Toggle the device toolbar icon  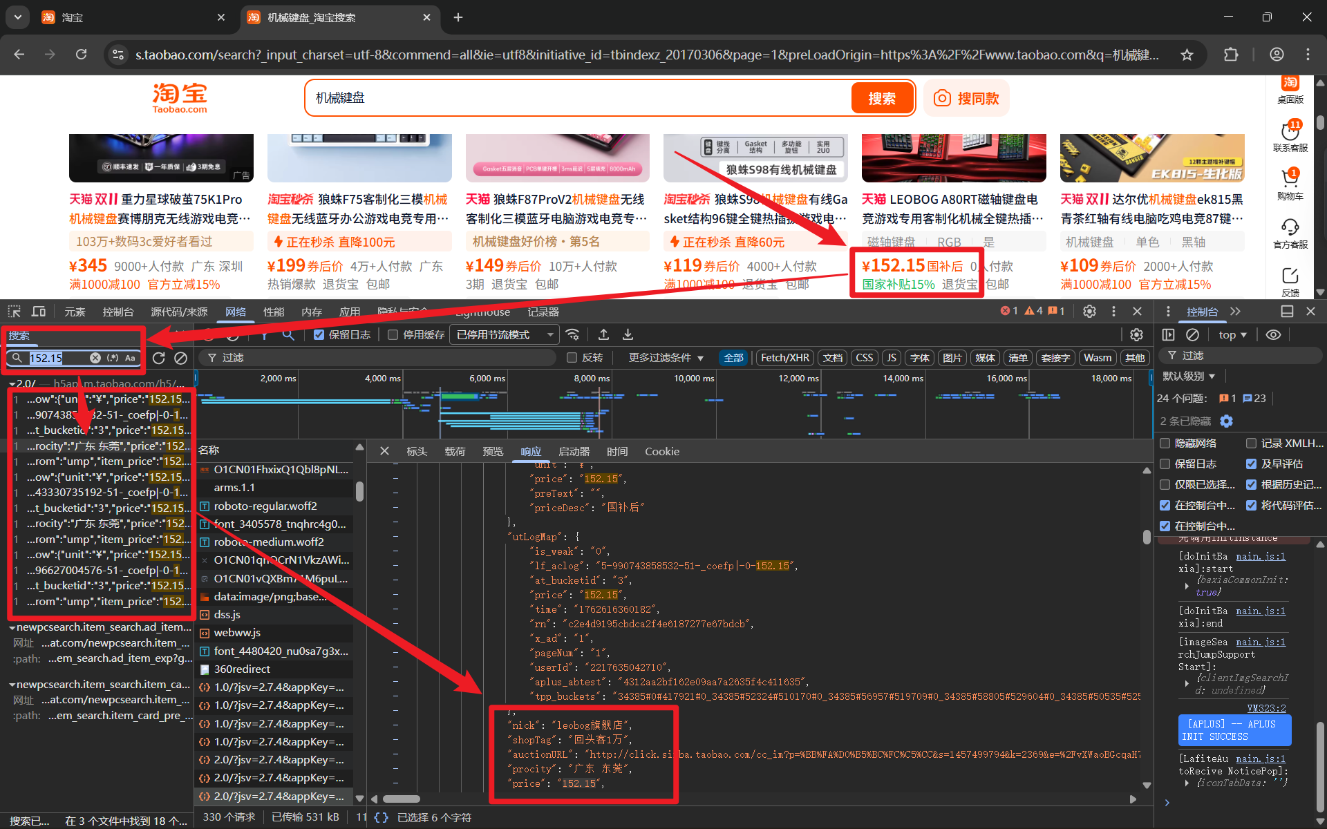(x=39, y=312)
